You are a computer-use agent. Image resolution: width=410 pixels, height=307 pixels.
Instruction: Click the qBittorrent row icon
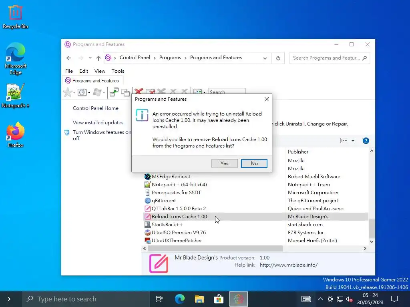(x=147, y=201)
